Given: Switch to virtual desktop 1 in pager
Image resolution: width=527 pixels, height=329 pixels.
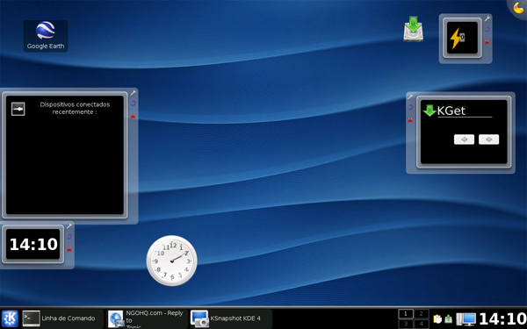Looking at the screenshot, I should click(x=406, y=313).
